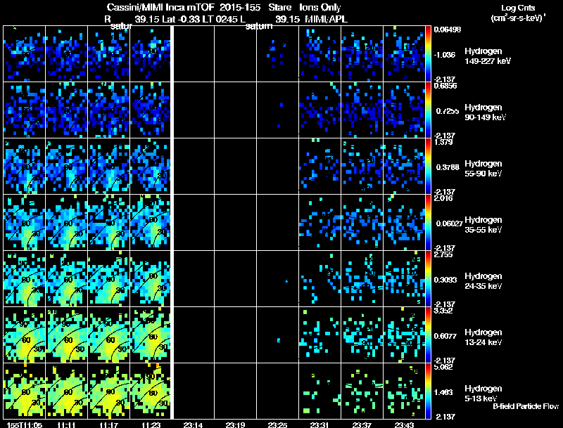563x428 pixels.
Task: Click the 'Log Cnts' colorbar heading
Action: click(x=518, y=8)
